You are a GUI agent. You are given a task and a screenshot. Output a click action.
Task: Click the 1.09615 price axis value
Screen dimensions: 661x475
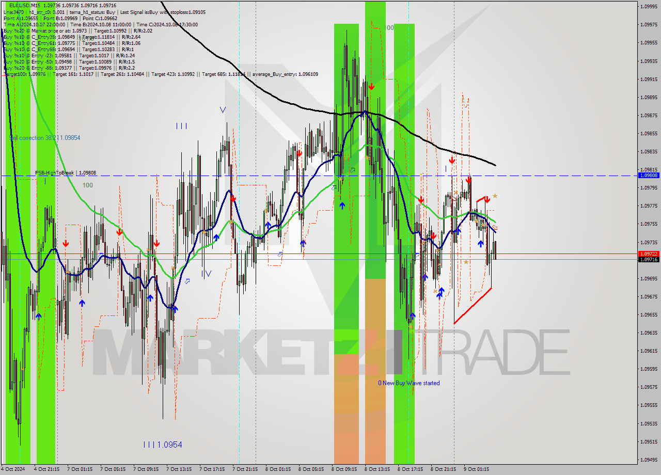pos(649,351)
